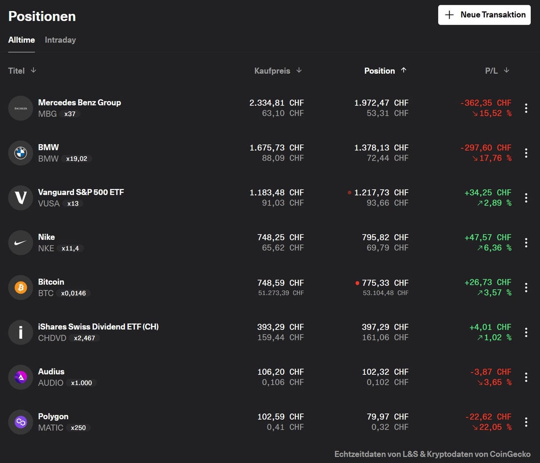This screenshot has height=463, width=540.
Task: Open the three-dot menu for Mercedes Benz Group
Action: tap(526, 108)
